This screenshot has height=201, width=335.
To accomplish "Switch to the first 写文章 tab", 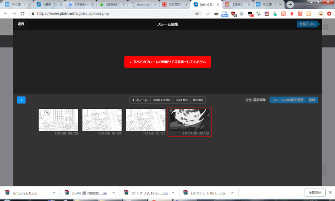I will 18,5.
